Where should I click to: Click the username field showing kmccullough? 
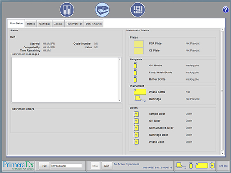tap(67, 166)
